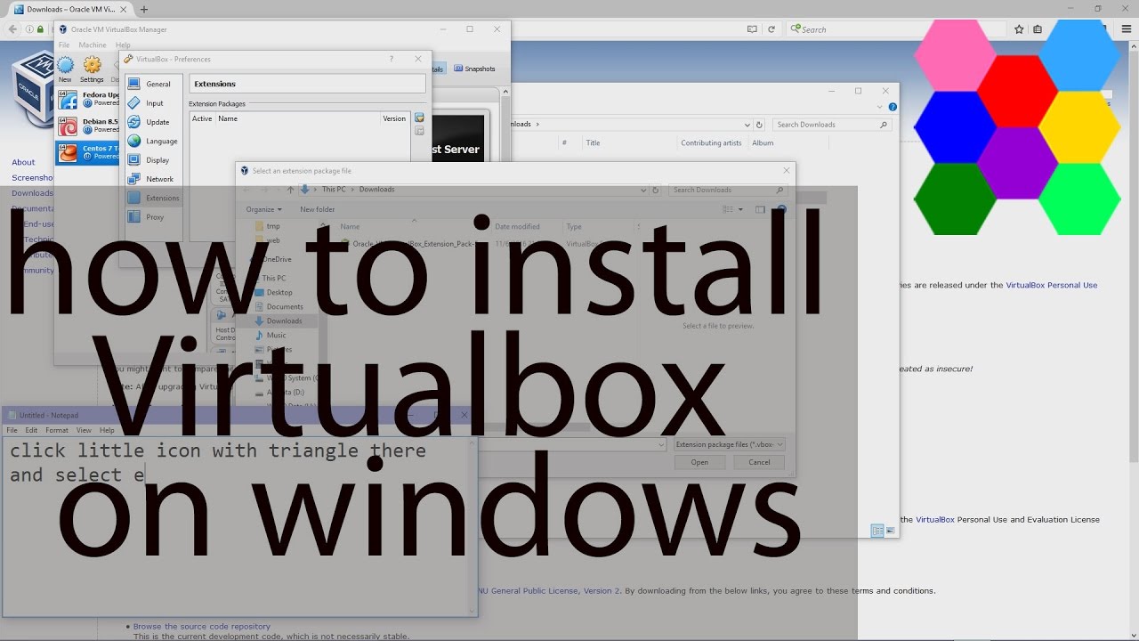Select Desktop in file dialog tree
The height and width of the screenshot is (641, 1139).
[x=279, y=292]
